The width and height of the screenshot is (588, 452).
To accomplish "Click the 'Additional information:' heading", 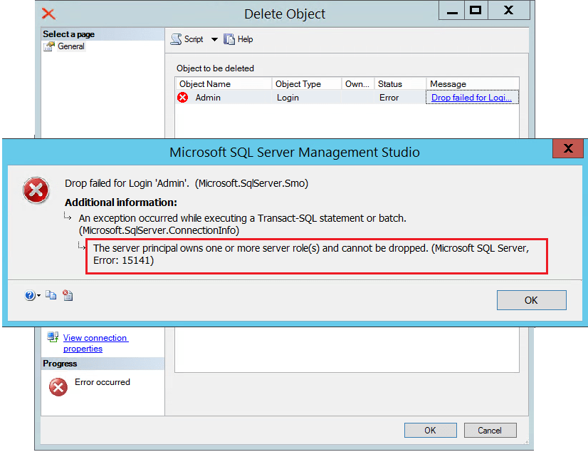I will [121, 202].
